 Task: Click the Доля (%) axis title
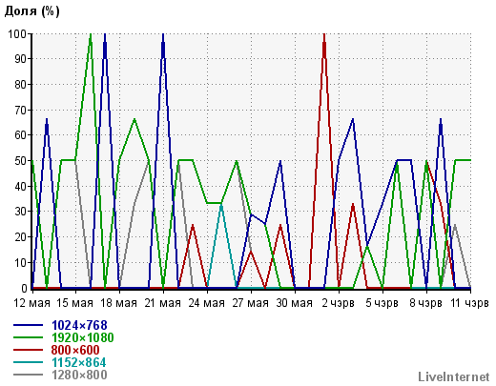pos(32,11)
